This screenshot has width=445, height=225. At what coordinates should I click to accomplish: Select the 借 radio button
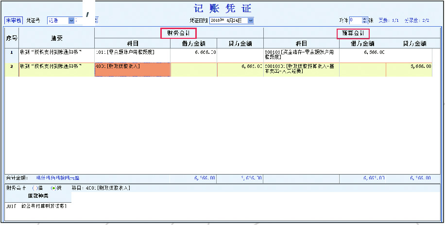coord(34,188)
